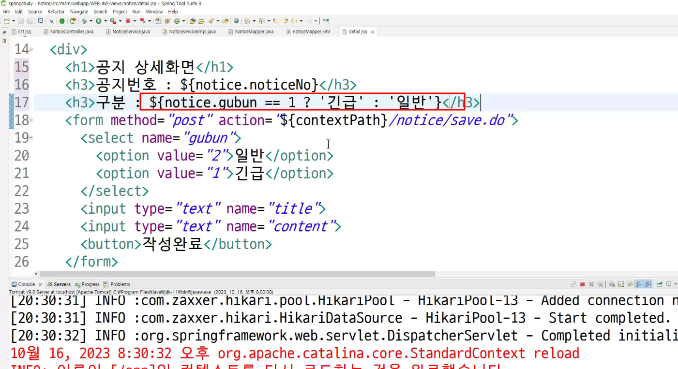Viewport: 678px width, 369px height.
Task: Click the red Stop square toolbar icon
Action: point(128,21)
